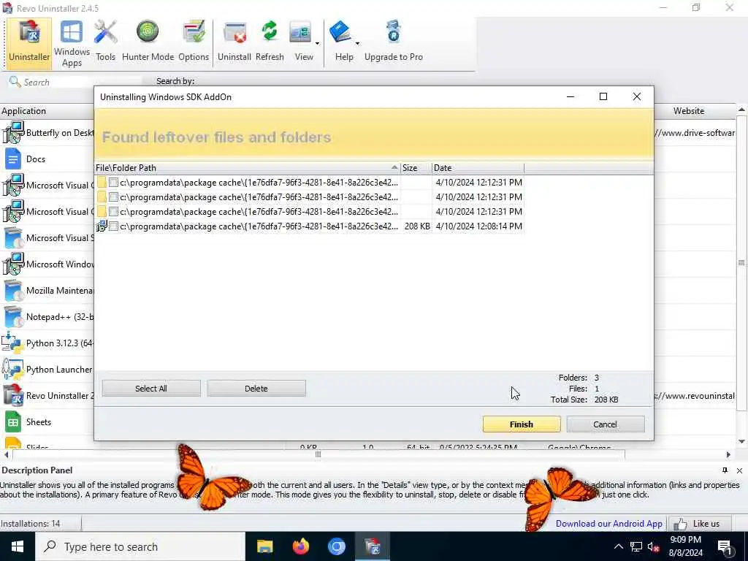
Task: Sort by File\Folder Path column header
Action: [247, 168]
